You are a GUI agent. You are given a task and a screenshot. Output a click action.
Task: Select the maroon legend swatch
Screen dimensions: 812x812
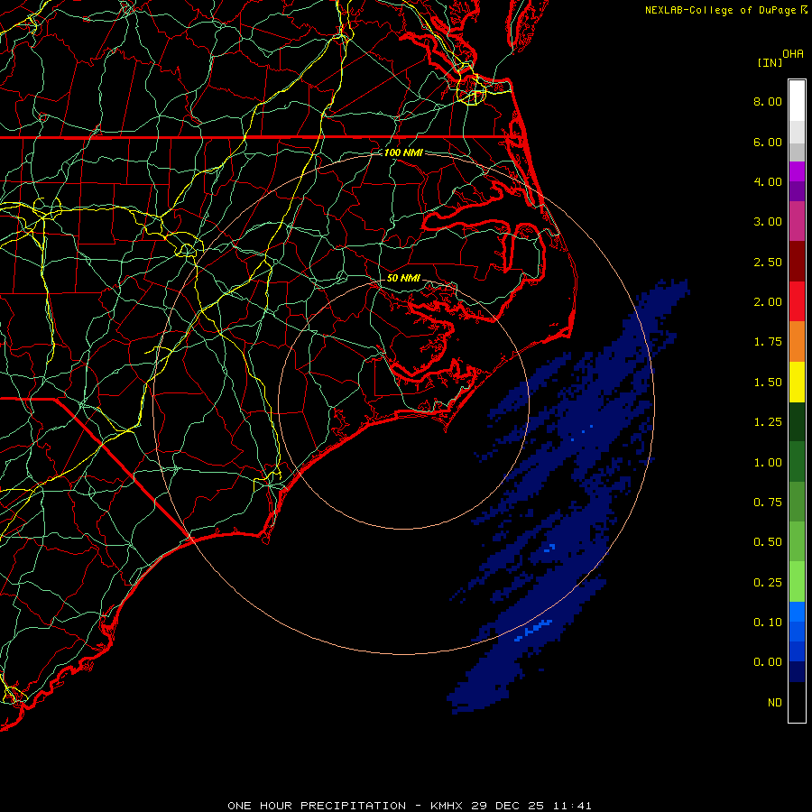[797, 262]
